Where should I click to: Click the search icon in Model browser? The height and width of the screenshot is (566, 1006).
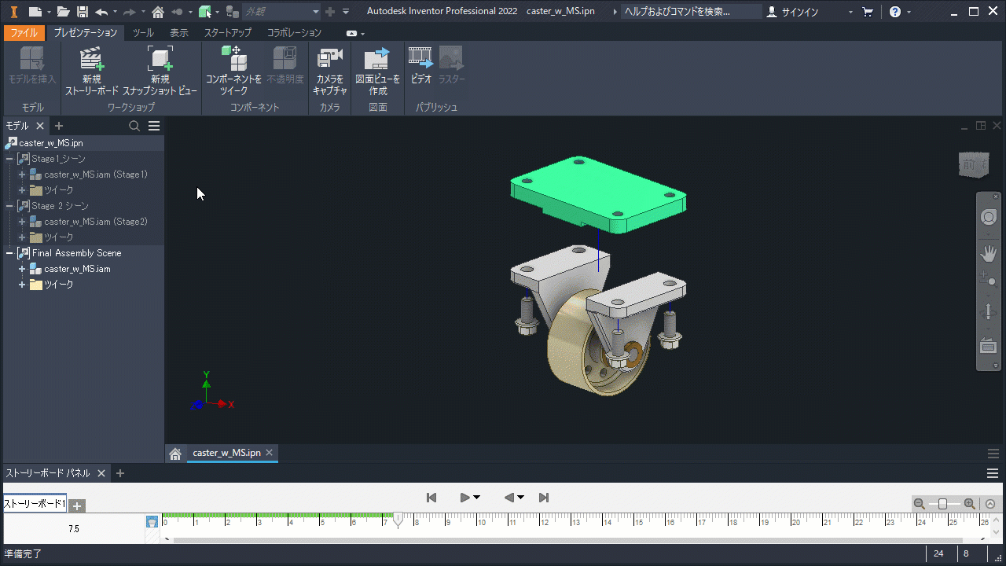coord(134,126)
